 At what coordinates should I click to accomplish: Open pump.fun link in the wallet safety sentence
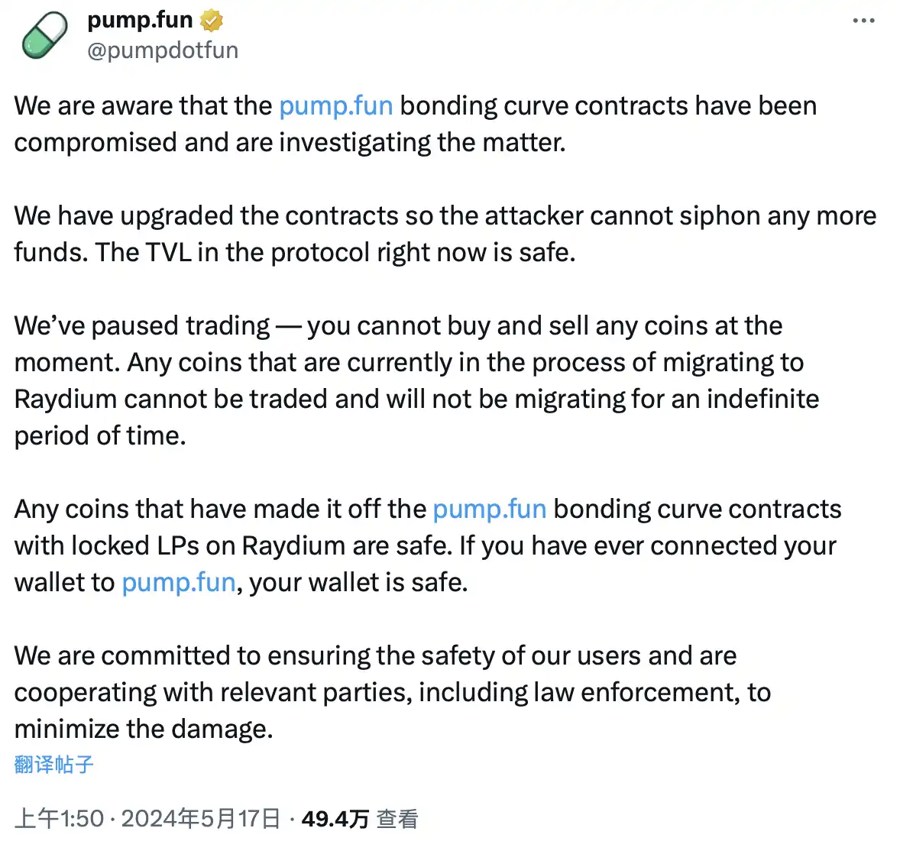click(177, 582)
